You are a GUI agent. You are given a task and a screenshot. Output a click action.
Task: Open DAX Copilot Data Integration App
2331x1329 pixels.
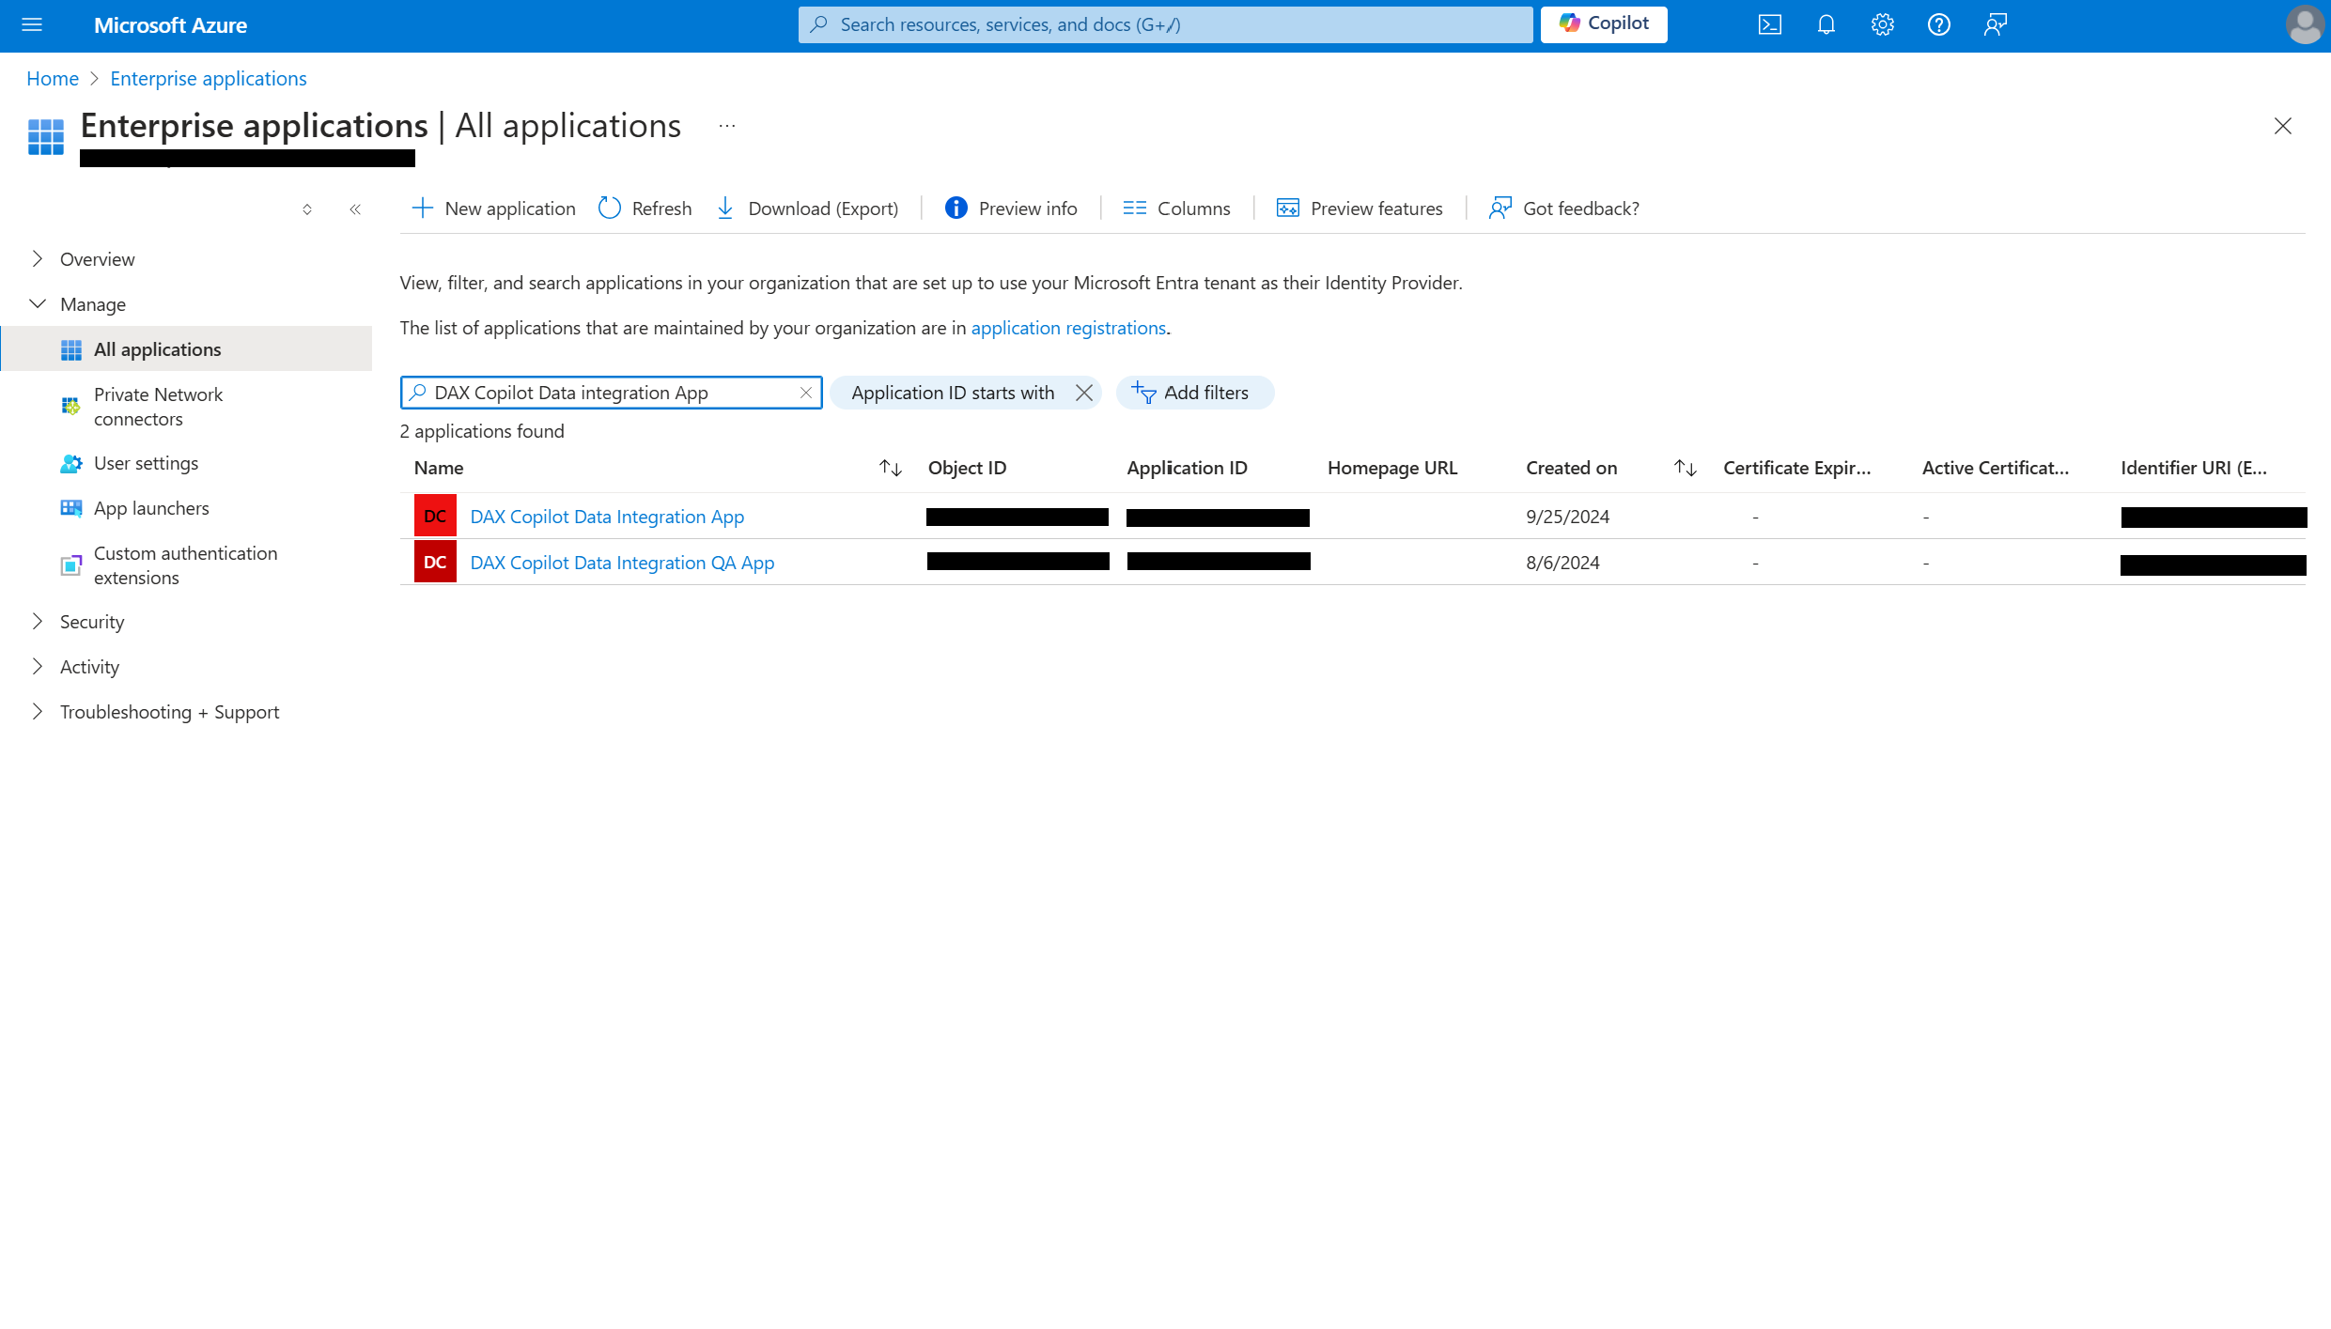[607, 517]
